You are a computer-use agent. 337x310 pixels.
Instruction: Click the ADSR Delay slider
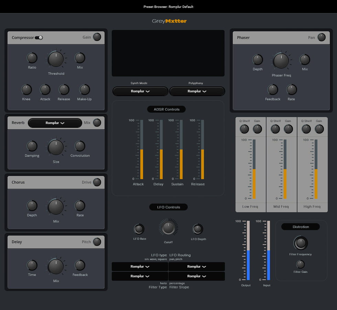[x=161, y=149]
